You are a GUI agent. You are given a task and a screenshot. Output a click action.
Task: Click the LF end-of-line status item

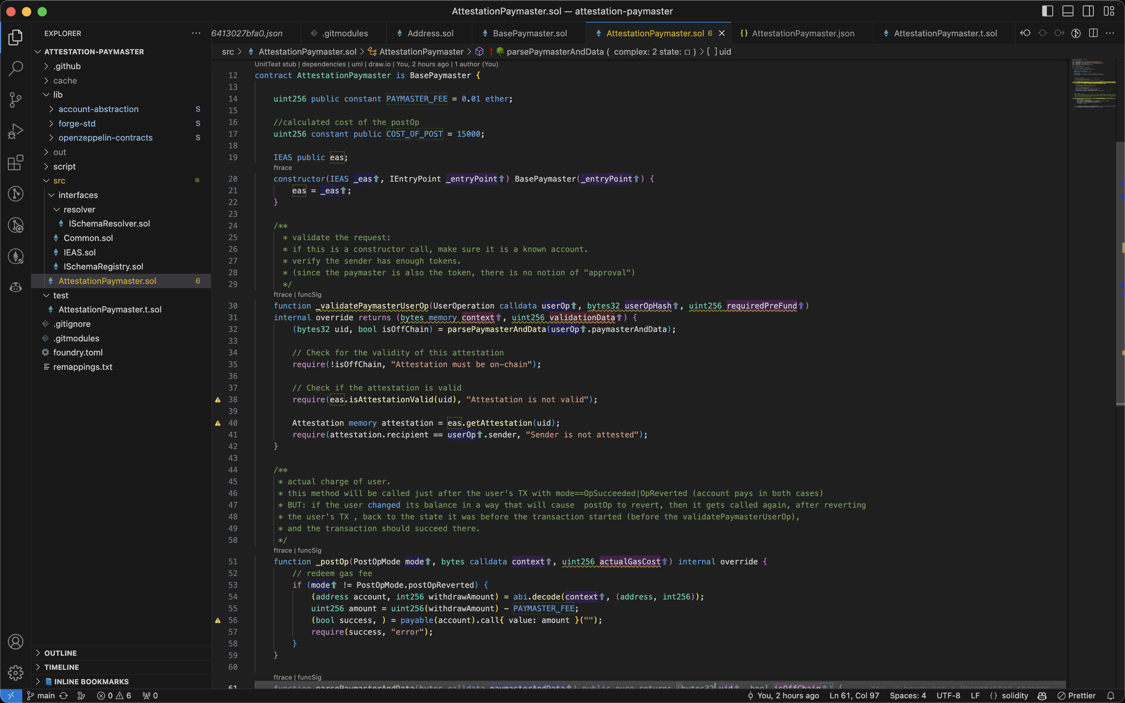click(975, 696)
